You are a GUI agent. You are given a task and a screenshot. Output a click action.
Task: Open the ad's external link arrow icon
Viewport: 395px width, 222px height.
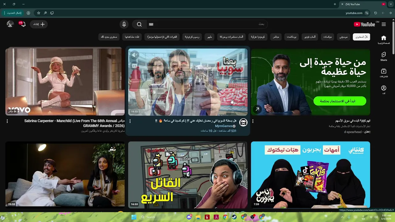(x=257, y=109)
